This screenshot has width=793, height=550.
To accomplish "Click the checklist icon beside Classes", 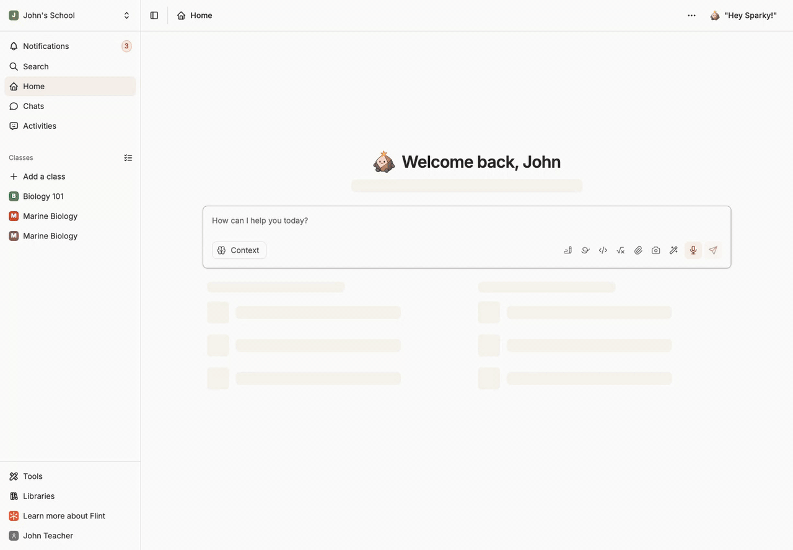I will point(128,158).
